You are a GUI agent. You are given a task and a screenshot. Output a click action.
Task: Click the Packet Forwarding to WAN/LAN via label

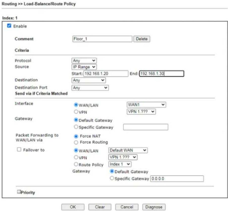click(x=37, y=138)
